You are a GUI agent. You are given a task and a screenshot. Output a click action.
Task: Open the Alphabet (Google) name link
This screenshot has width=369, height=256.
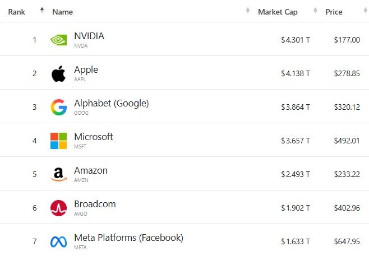point(111,104)
